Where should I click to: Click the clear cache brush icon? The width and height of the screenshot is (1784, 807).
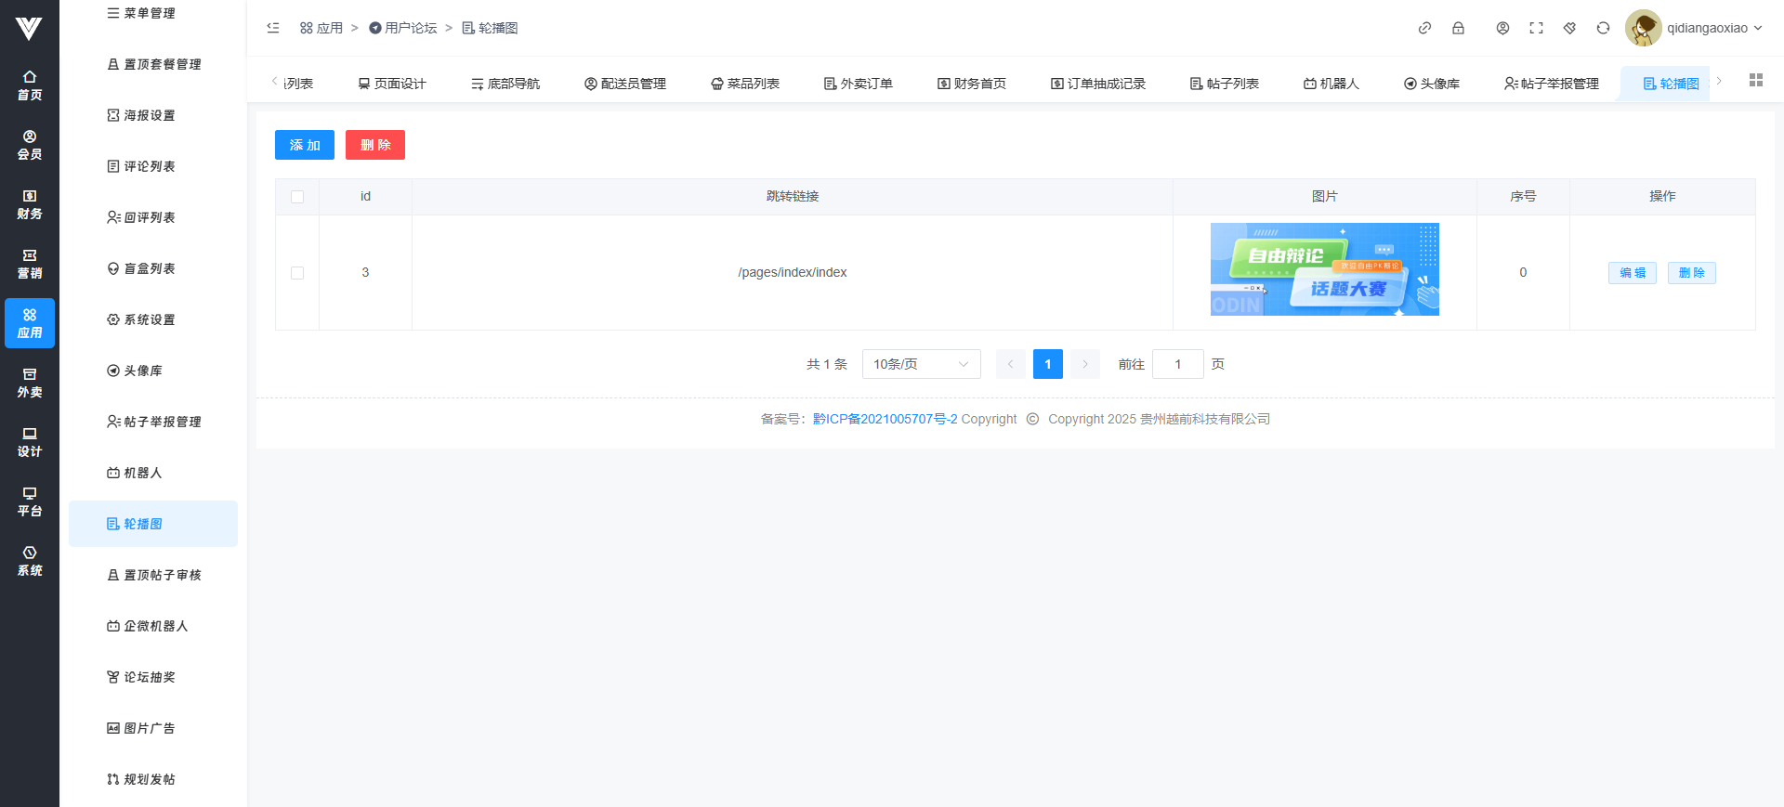point(1569,28)
